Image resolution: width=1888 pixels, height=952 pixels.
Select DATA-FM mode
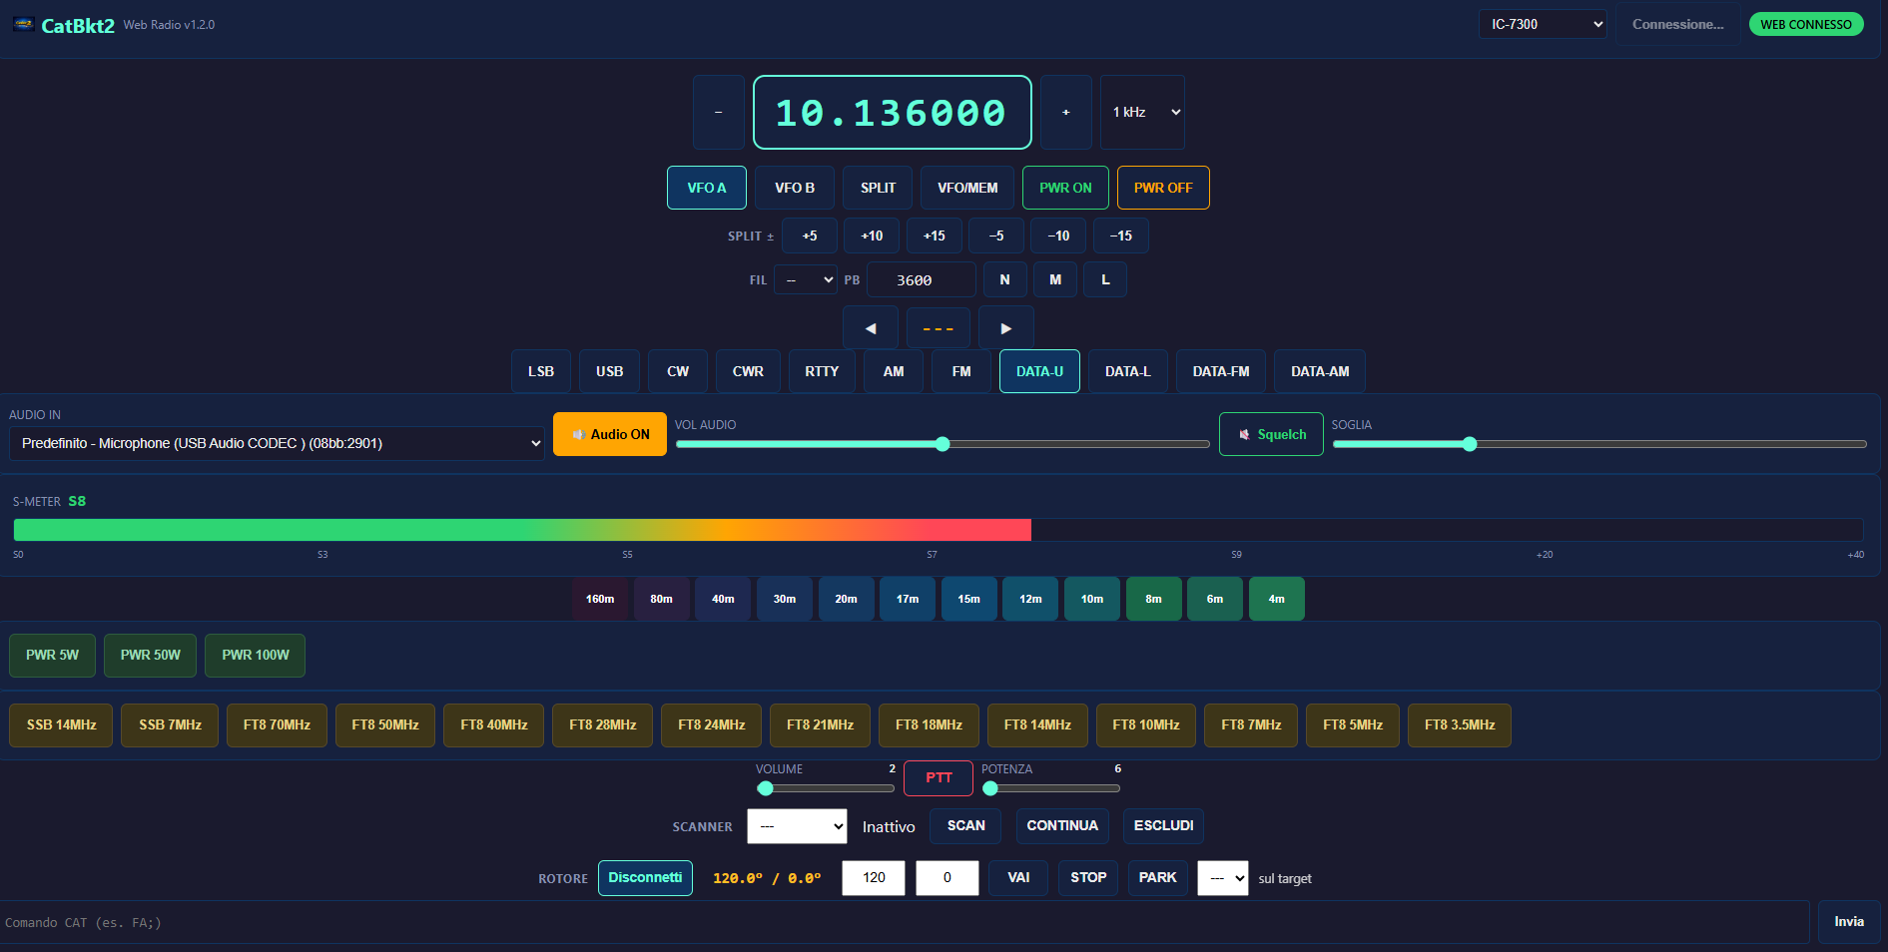point(1221,371)
